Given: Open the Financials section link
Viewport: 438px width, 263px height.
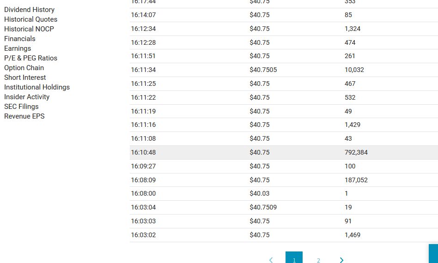Looking at the screenshot, I should pyautogui.click(x=19, y=39).
